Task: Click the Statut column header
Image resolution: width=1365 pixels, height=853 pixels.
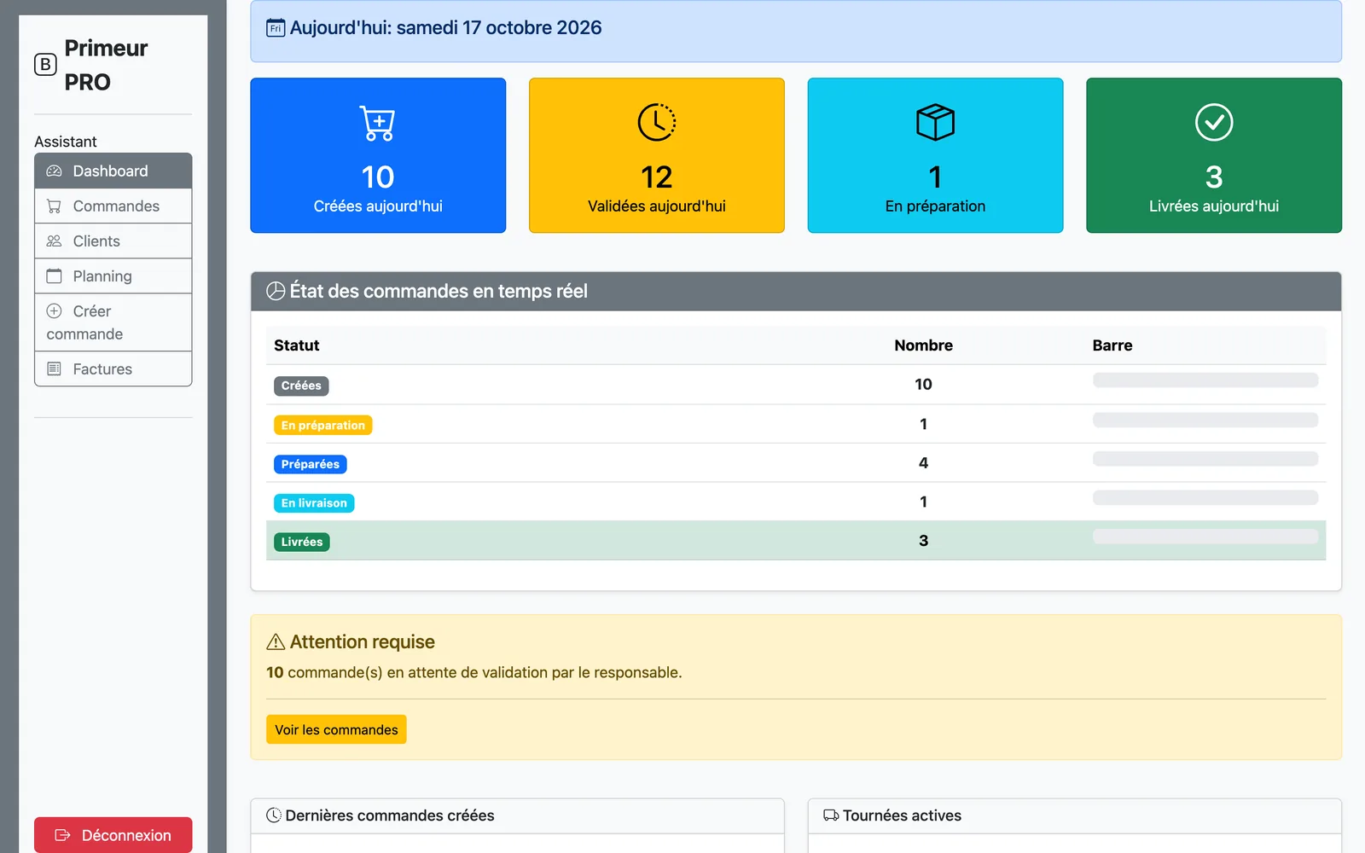Action: click(x=297, y=345)
